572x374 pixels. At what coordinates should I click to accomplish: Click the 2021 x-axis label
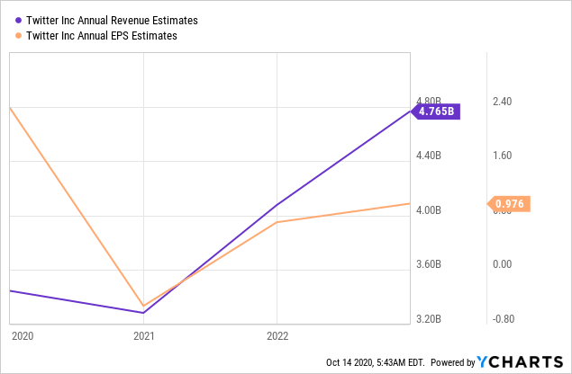pos(144,335)
